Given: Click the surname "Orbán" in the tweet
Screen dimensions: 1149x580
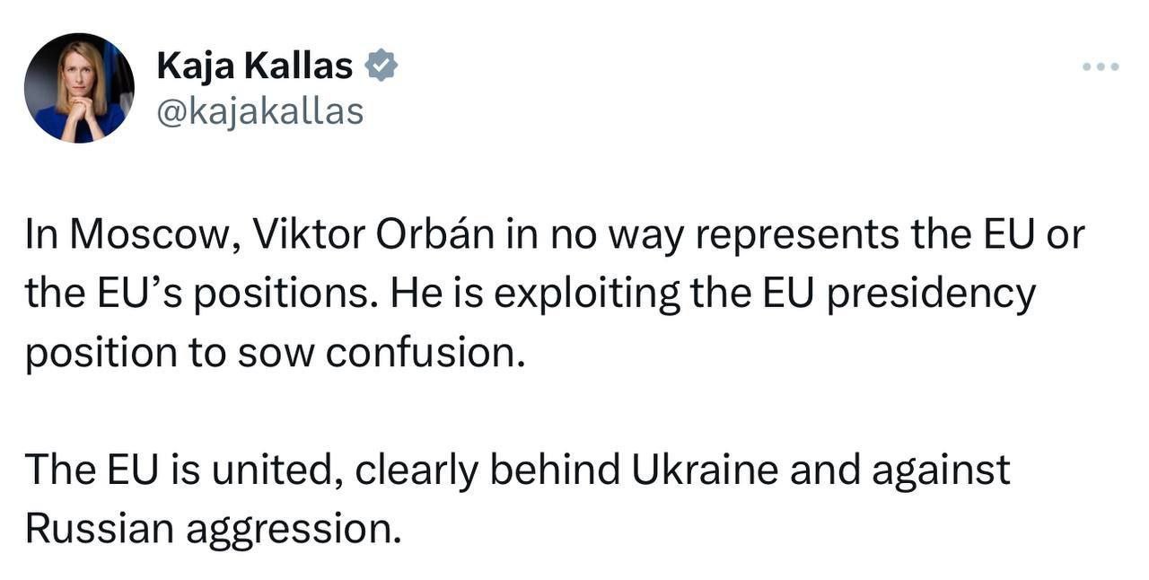Looking at the screenshot, I should coord(434,235).
